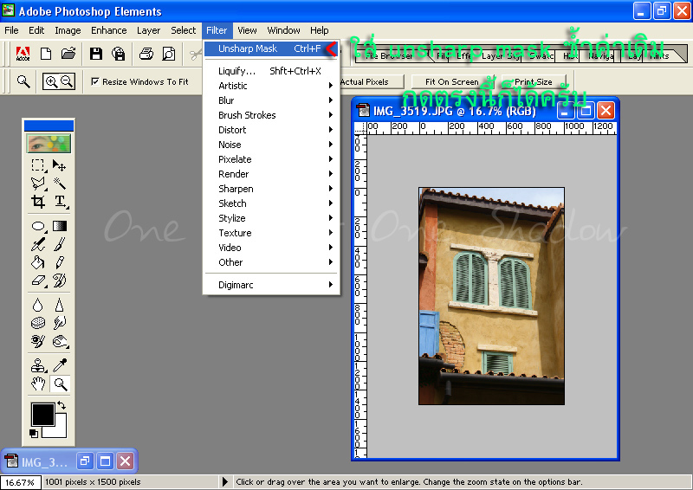Reset to default colors icon
Screen dimensions: 693x490
click(34, 434)
